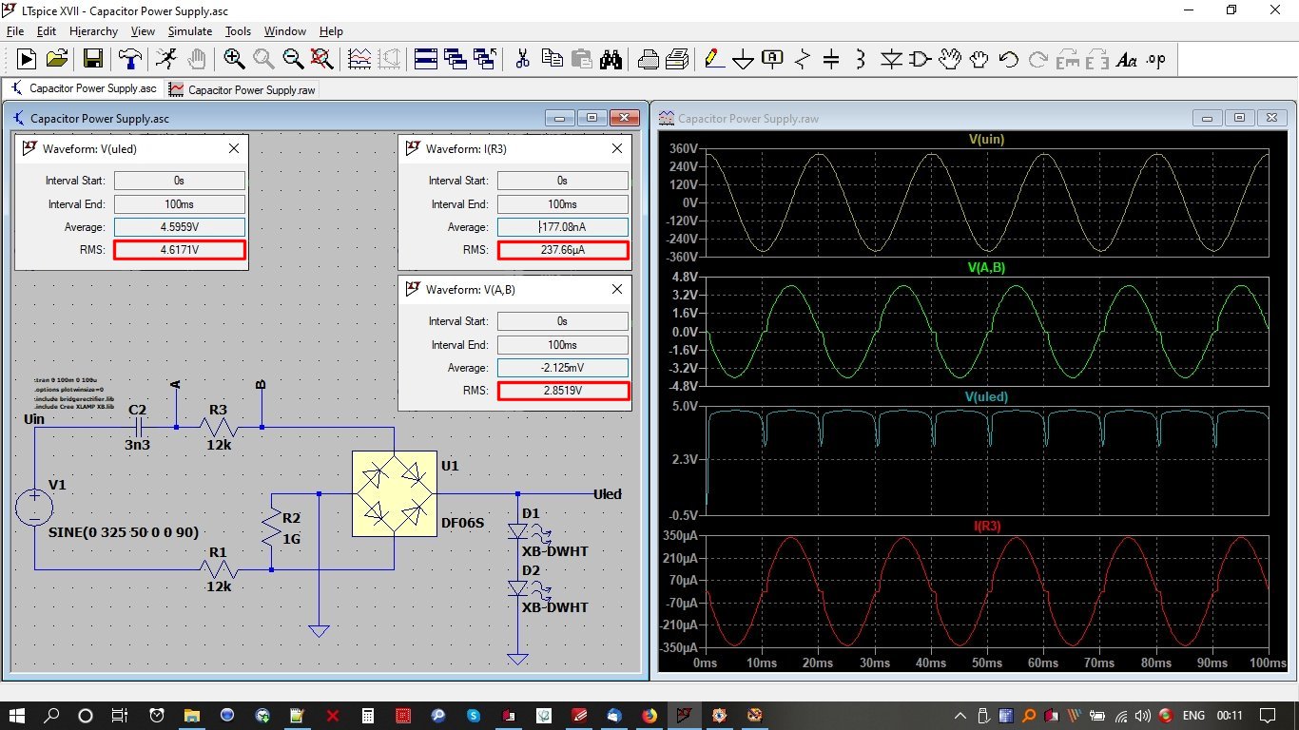Click the Save floppy disk icon
Screen dimensions: 1299x730
click(93, 59)
